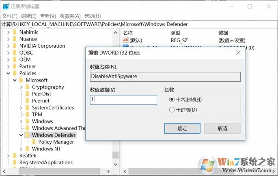Select the OEM folder icon

coord(15,59)
